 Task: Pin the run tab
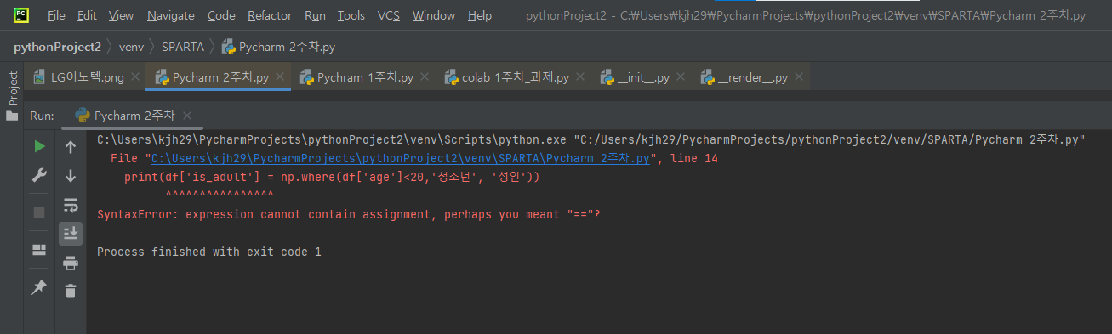[39, 287]
